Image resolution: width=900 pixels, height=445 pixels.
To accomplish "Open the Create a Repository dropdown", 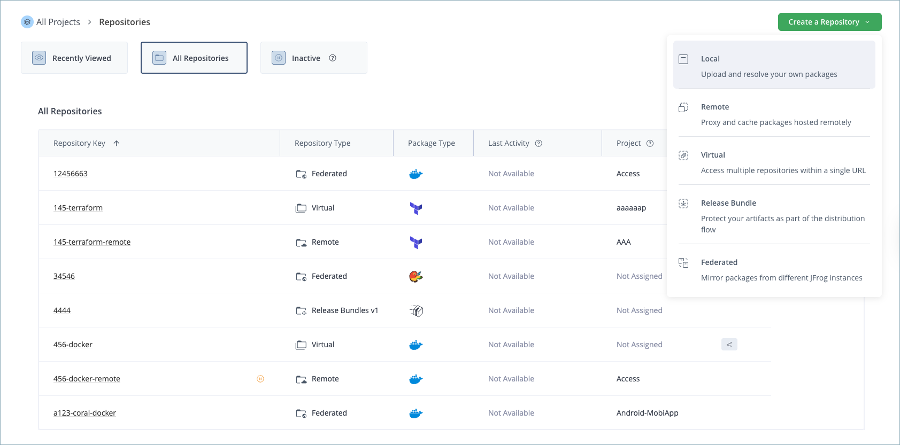I will [829, 22].
